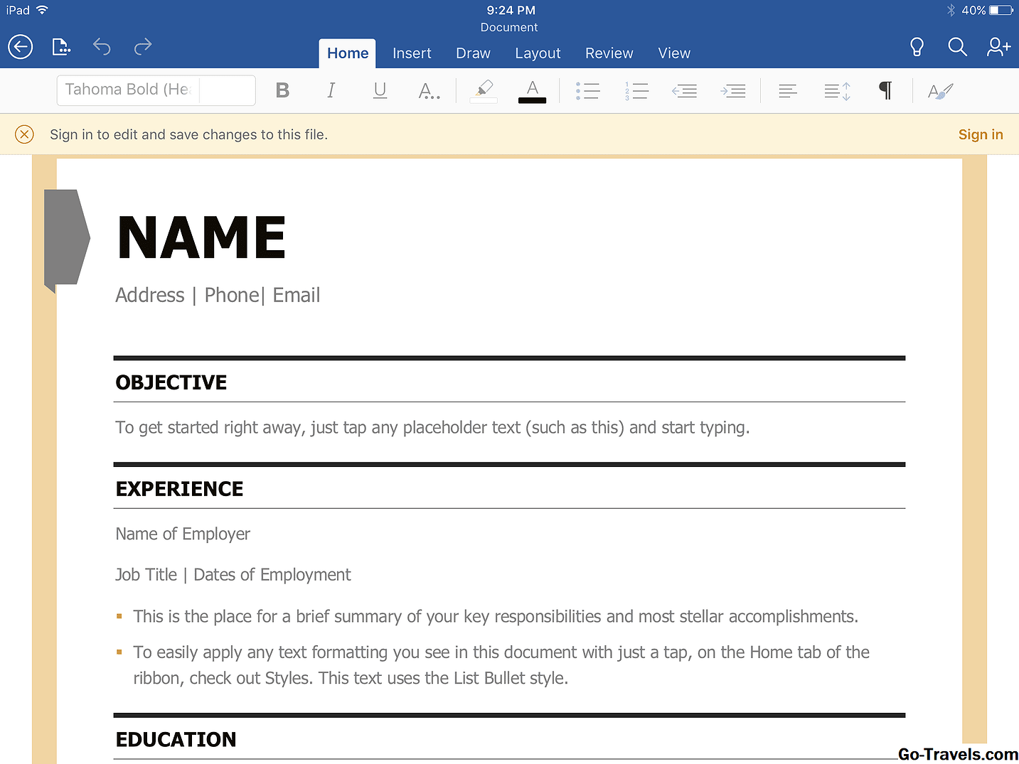Switch to the Insert tab
The height and width of the screenshot is (764, 1019).
412,53
